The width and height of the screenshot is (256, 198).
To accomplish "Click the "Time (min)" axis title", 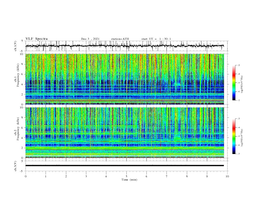I will pos(129,180).
